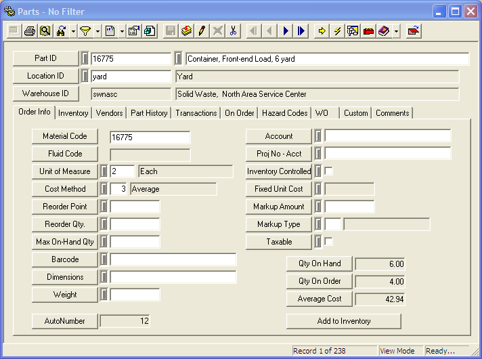
Task: Click the View Mode status bar text
Action: 397,351
